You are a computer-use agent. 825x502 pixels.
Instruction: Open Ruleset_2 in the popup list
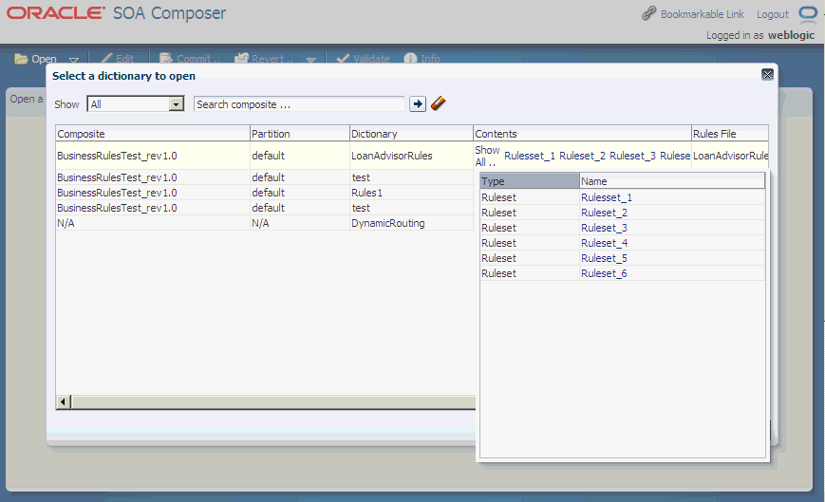tap(604, 213)
